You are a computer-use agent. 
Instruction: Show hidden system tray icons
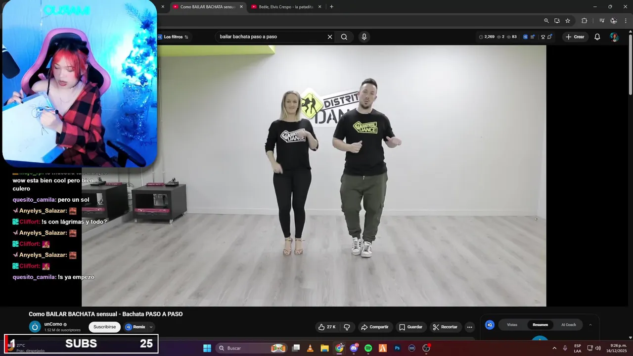tap(554, 348)
